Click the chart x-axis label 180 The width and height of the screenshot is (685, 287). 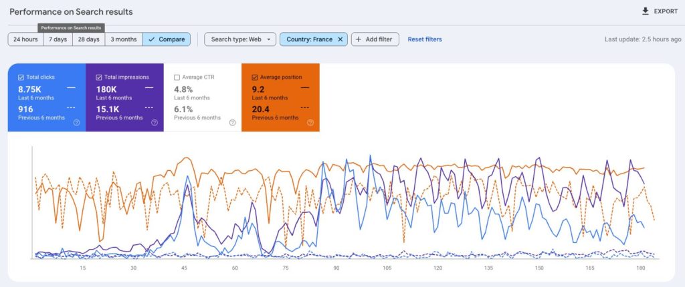click(641, 268)
